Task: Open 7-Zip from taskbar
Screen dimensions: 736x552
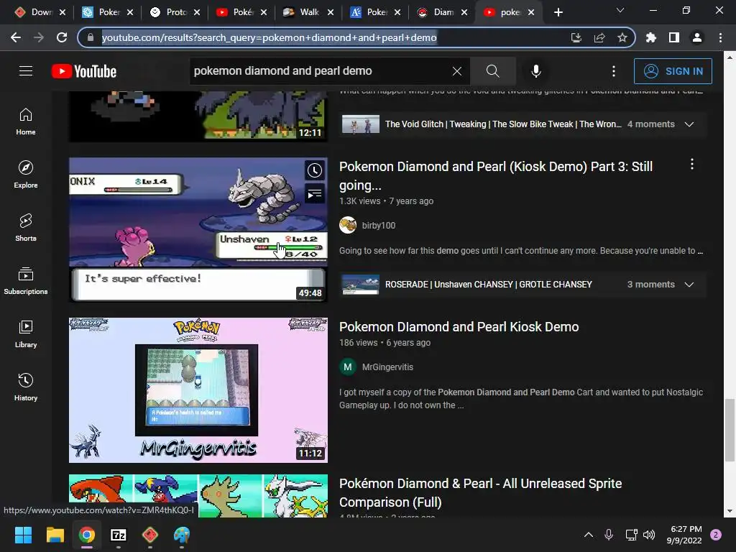Action: tap(119, 535)
